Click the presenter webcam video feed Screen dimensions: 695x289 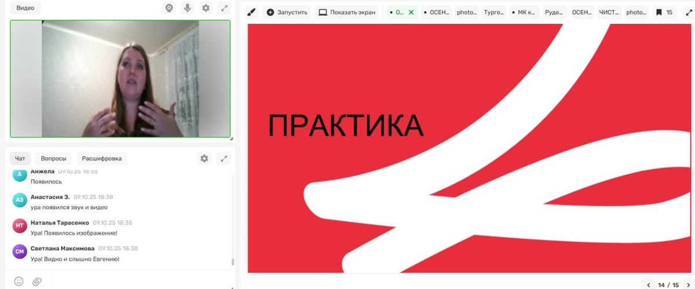120,79
